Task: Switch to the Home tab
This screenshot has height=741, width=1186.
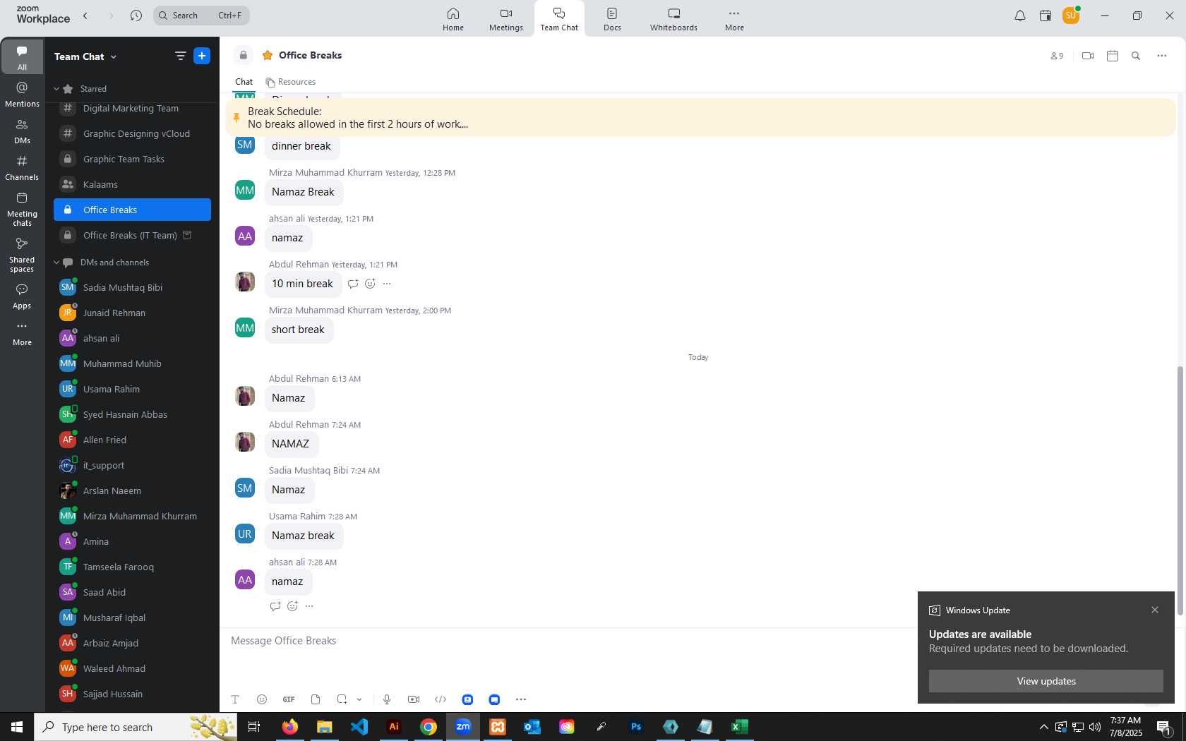Action: click(x=453, y=19)
